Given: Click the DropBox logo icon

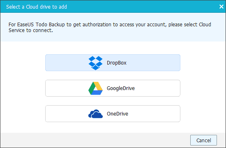Looking at the screenshot, I should pos(95,63).
